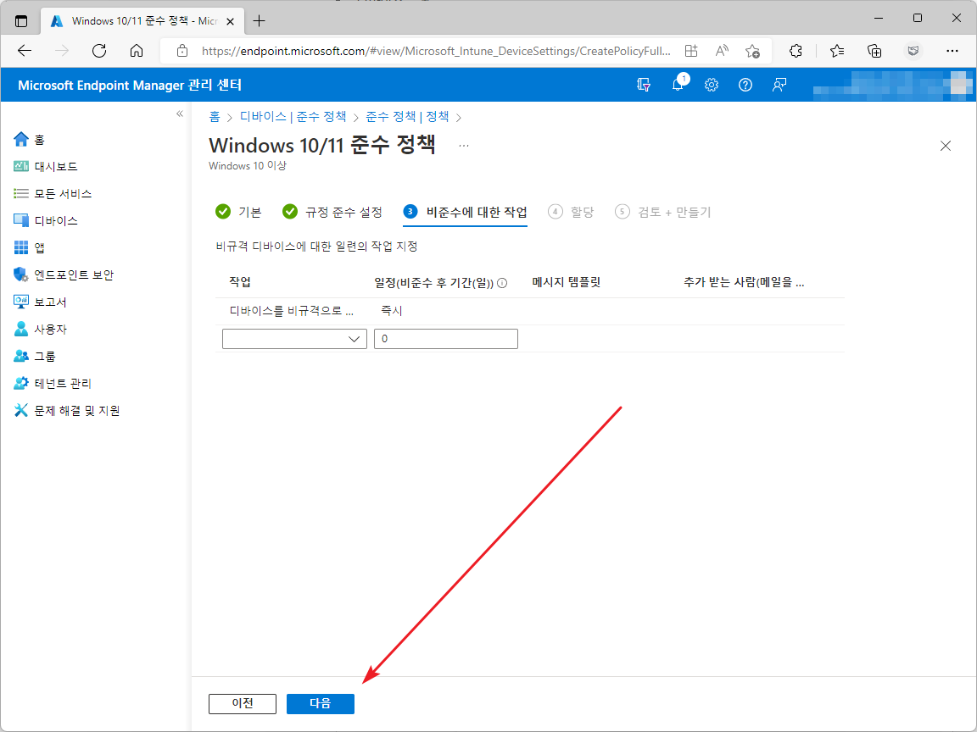
Task: Click the 작업 column header
Action: point(240,282)
